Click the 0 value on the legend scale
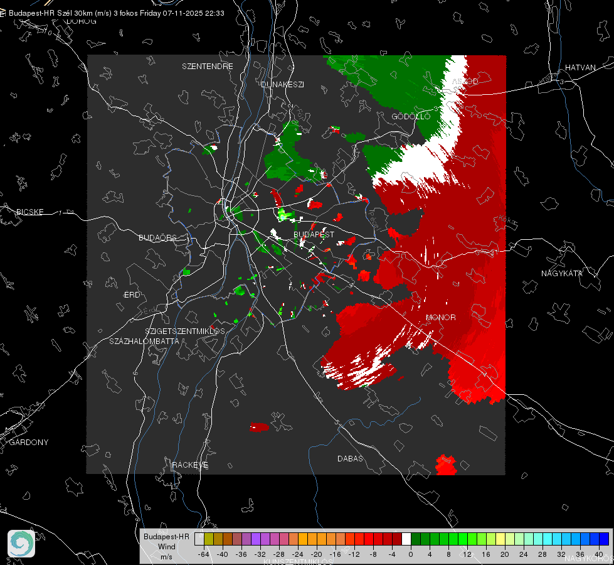The height and width of the screenshot is (565, 614). 410,554
